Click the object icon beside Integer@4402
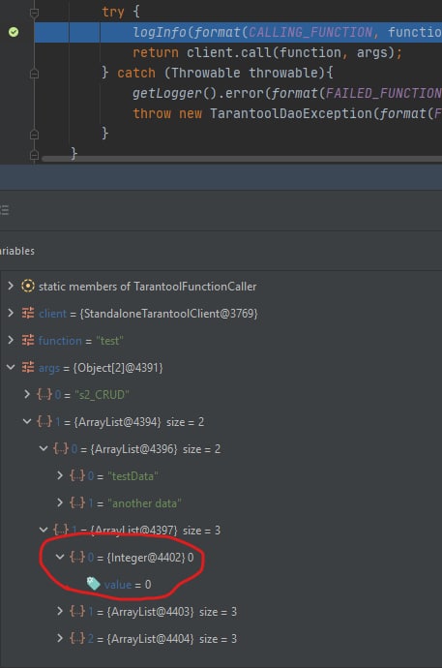The height and width of the screenshot is (668, 442). 77,558
